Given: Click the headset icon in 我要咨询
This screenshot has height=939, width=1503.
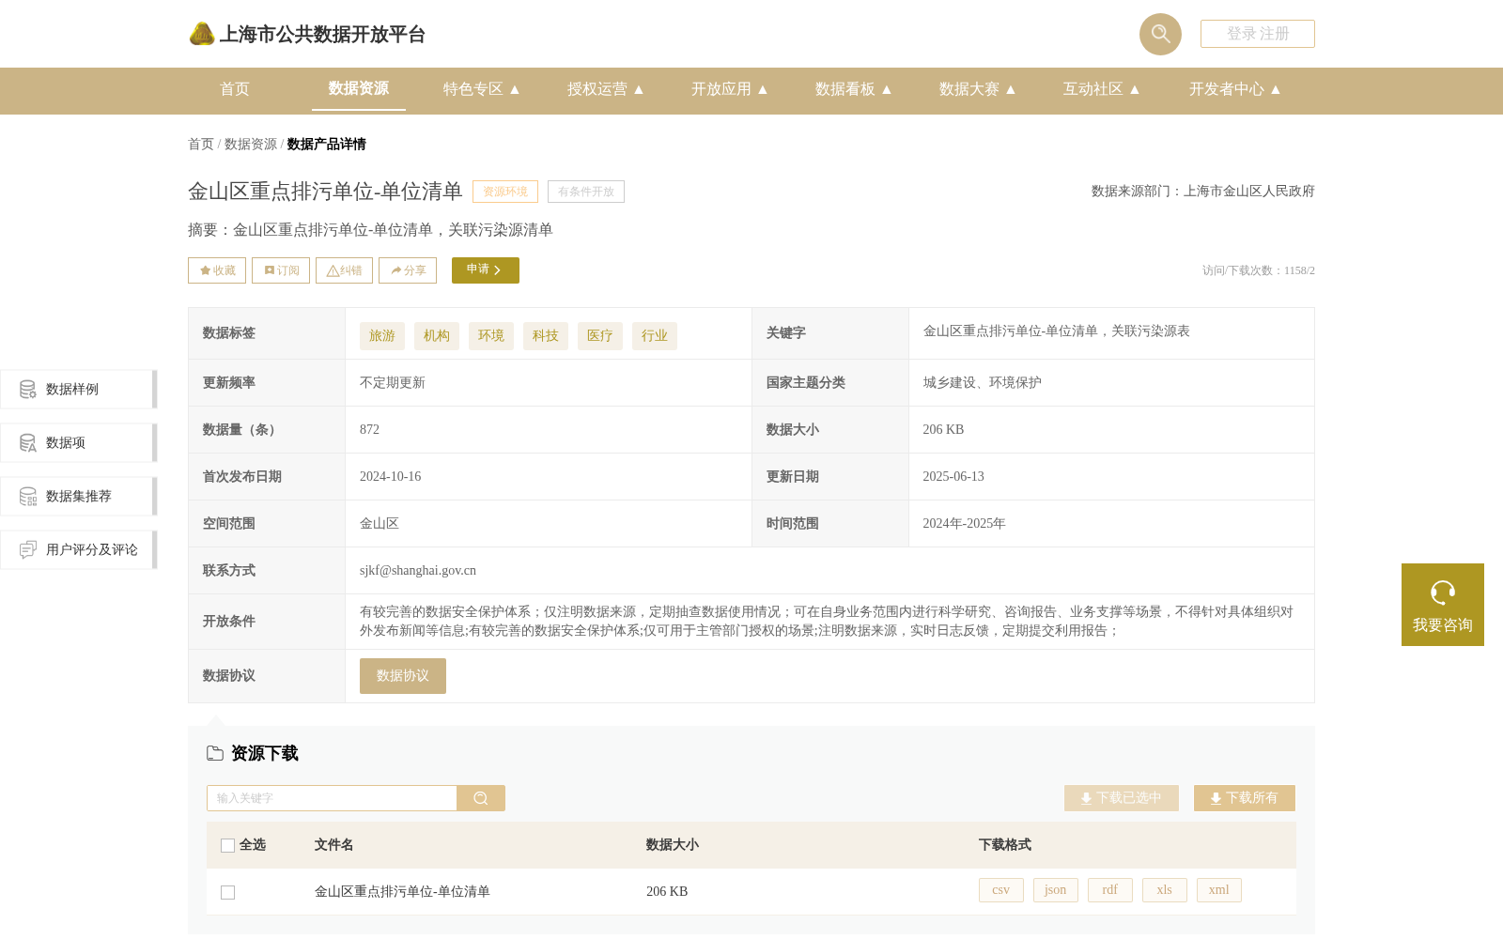Looking at the screenshot, I should click(x=1443, y=593).
